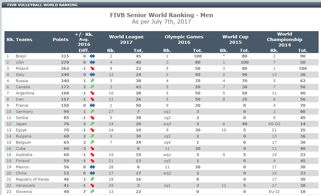321x195 pixels.
Task: Click the green up arrow for Belgium
Action: (x=92, y=142)
